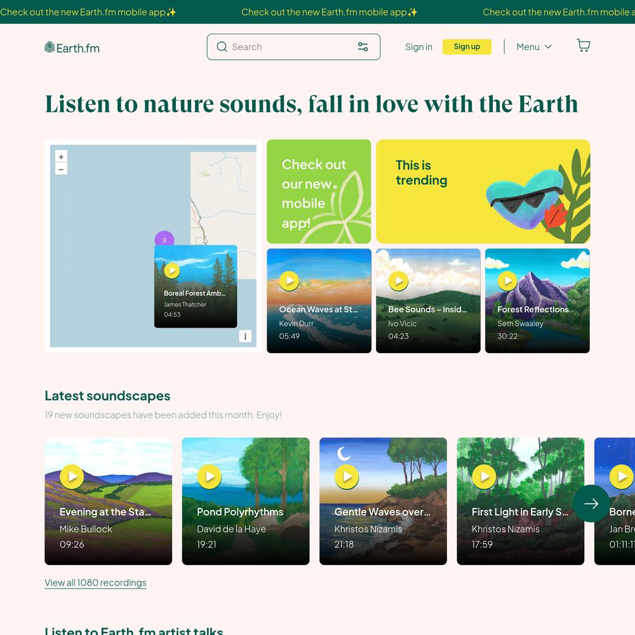
Task: Select artist Khristos Nizamis under Gentle Waves
Action: [x=368, y=529]
